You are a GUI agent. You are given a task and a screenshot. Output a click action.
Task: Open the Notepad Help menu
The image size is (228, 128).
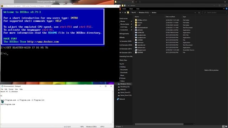pos(21,89)
